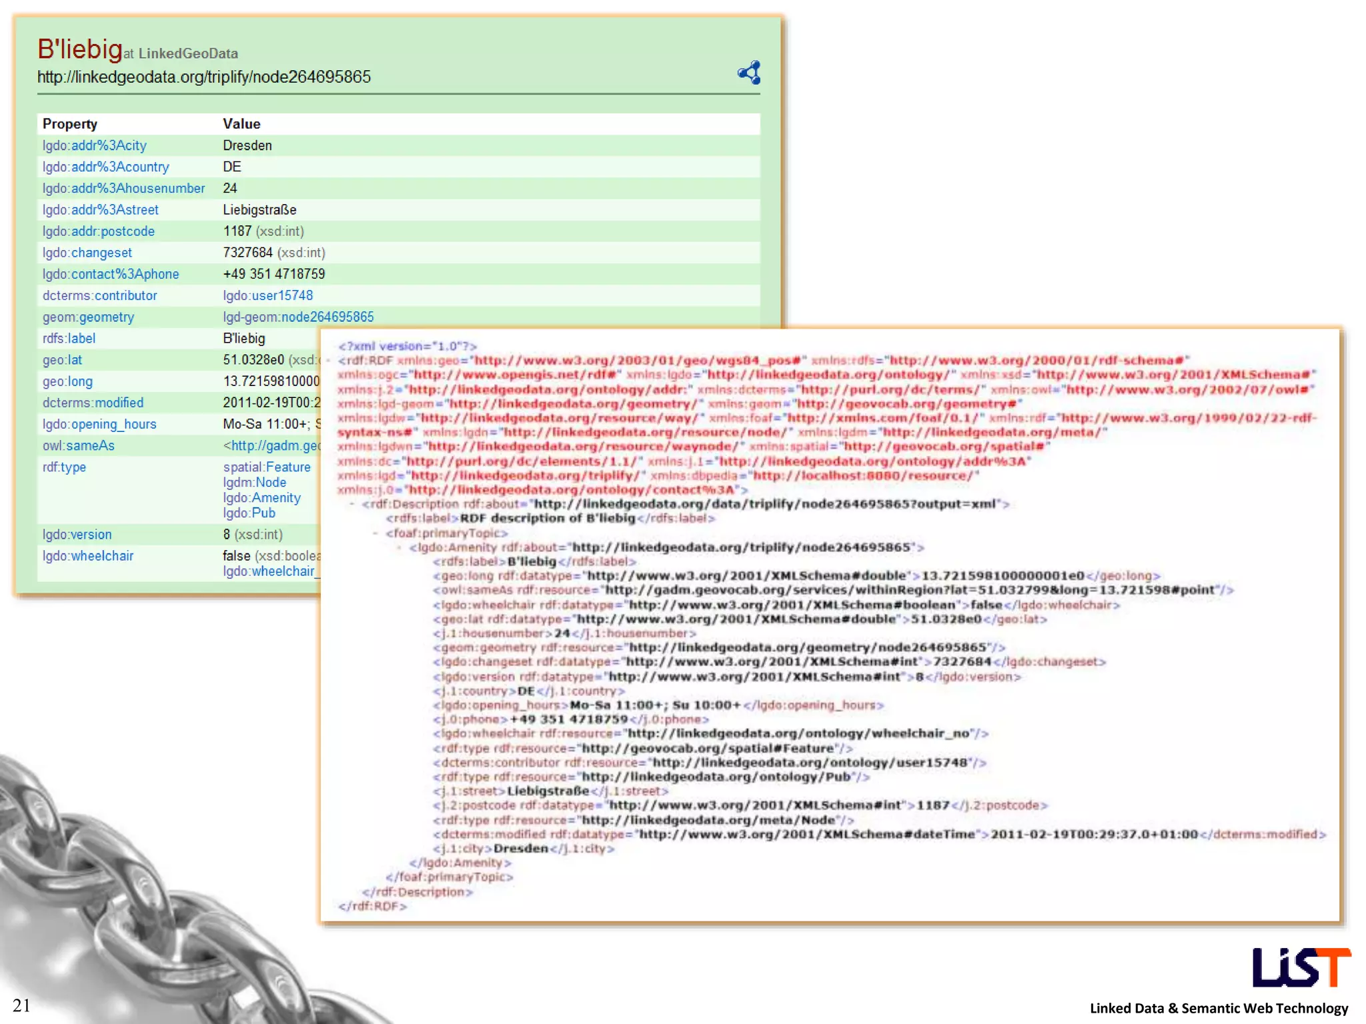Viewport: 1366px width, 1024px height.
Task: Open the dcterms:modified property link
Action: (93, 403)
